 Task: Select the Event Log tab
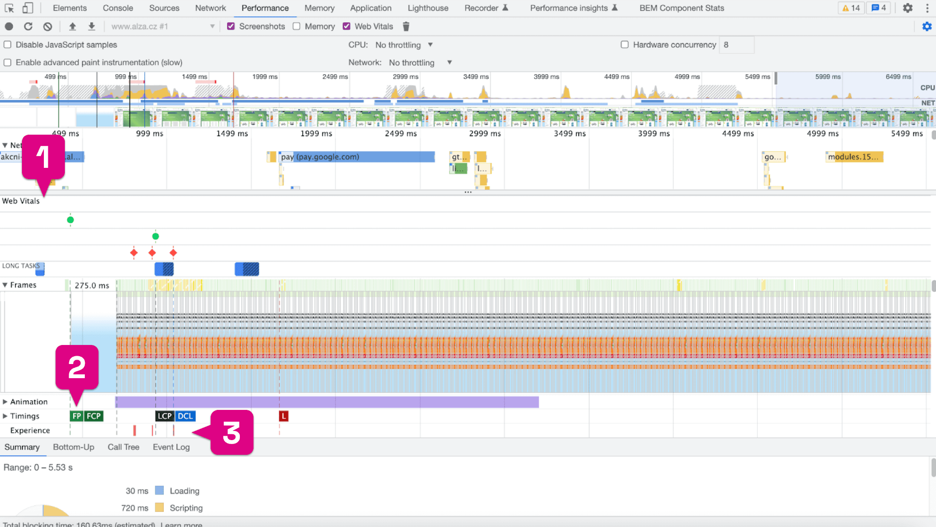171,447
